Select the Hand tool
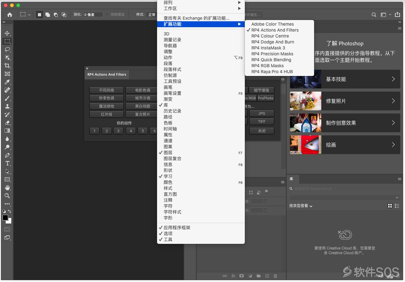This screenshot has width=405, height=282. pos(7,188)
